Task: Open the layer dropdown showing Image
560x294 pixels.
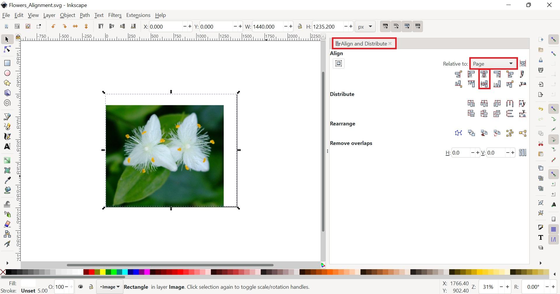Action: [109, 287]
